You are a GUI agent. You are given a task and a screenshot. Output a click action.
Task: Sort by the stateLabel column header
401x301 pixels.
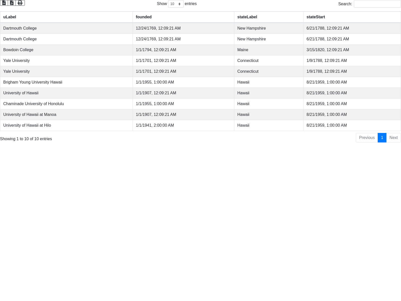coord(247,17)
